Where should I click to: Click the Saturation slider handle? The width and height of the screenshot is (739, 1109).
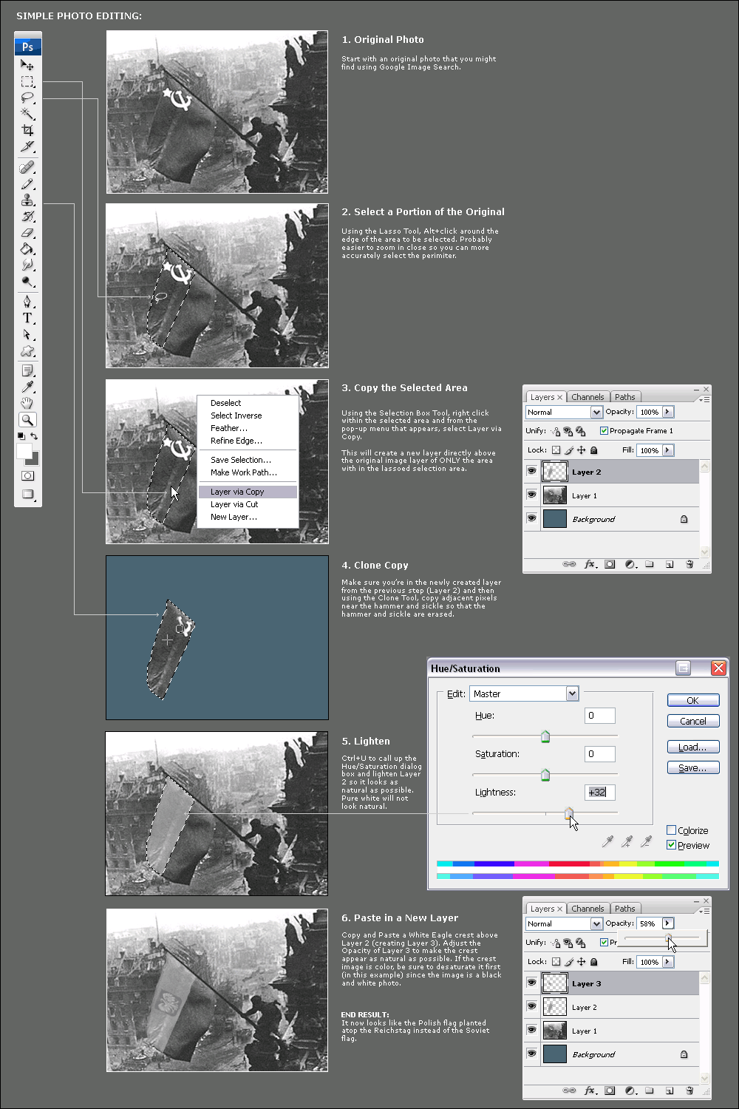[545, 775]
